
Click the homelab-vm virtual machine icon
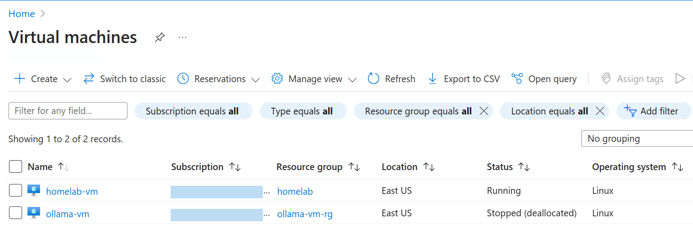[34, 190]
